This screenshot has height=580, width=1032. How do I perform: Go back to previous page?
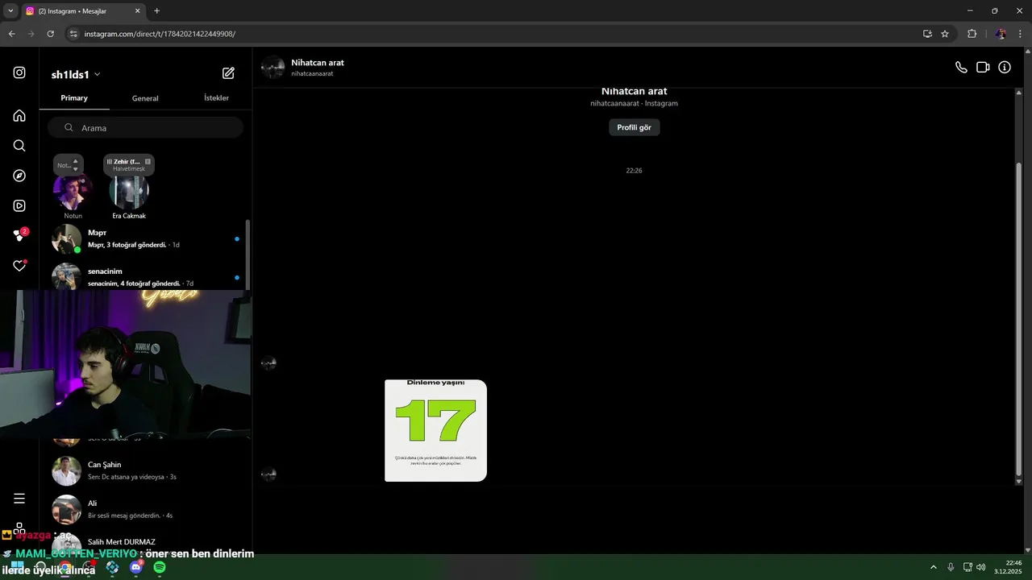[x=11, y=34]
